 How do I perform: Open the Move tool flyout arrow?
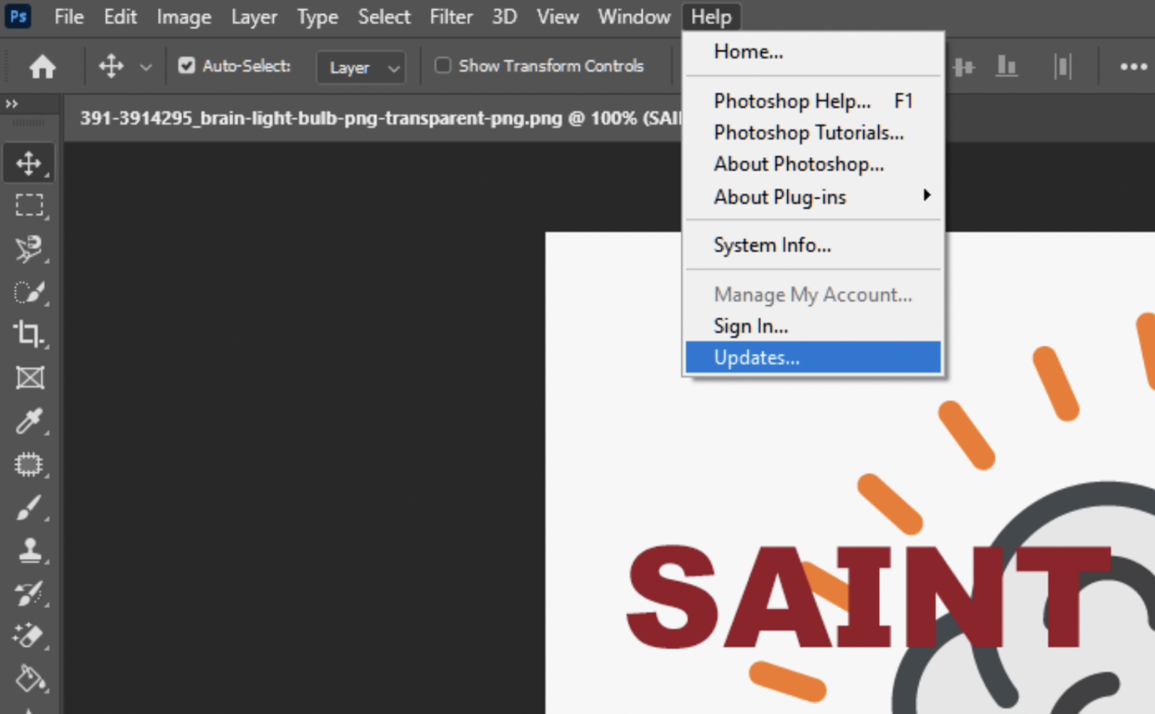coord(147,66)
